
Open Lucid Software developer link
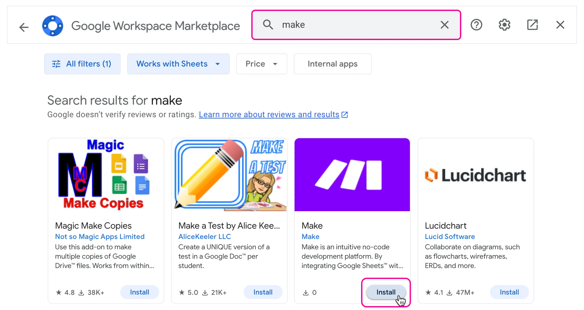(450, 237)
